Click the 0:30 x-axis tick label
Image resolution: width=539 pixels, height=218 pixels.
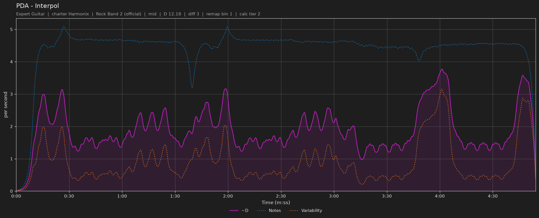click(x=69, y=196)
